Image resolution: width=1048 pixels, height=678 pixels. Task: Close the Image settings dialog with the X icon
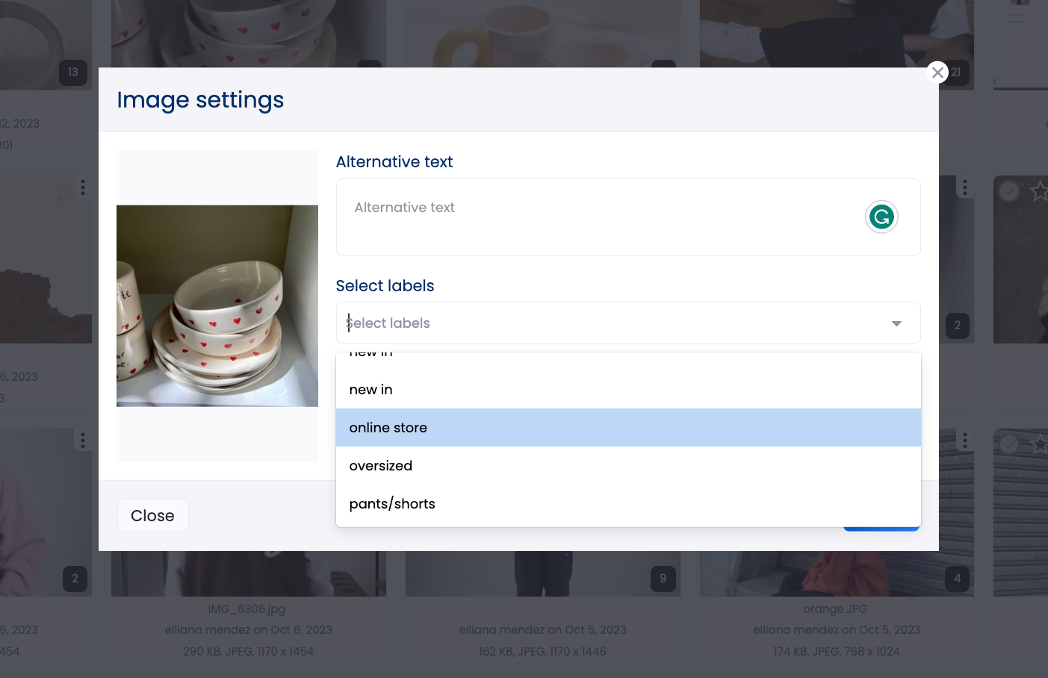937,72
